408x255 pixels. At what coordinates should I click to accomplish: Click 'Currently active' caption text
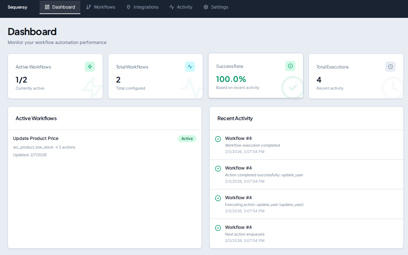[30, 88]
